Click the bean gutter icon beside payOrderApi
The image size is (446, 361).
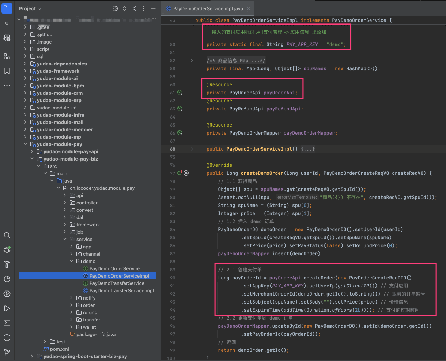180,93
